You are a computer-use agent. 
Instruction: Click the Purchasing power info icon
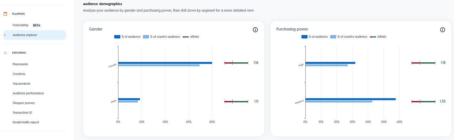(x=443, y=30)
